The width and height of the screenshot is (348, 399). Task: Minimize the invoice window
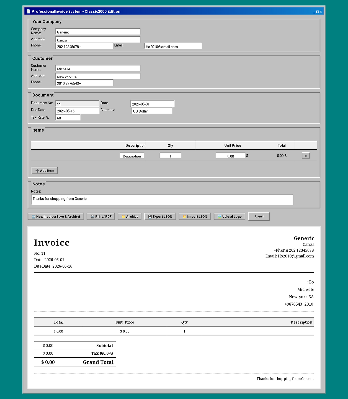coord(314,12)
